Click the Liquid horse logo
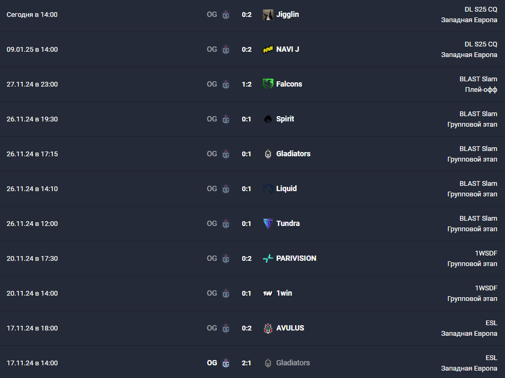 click(268, 188)
